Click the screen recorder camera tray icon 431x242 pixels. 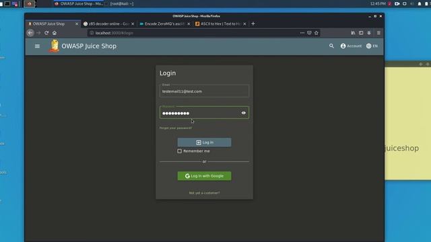397,4
